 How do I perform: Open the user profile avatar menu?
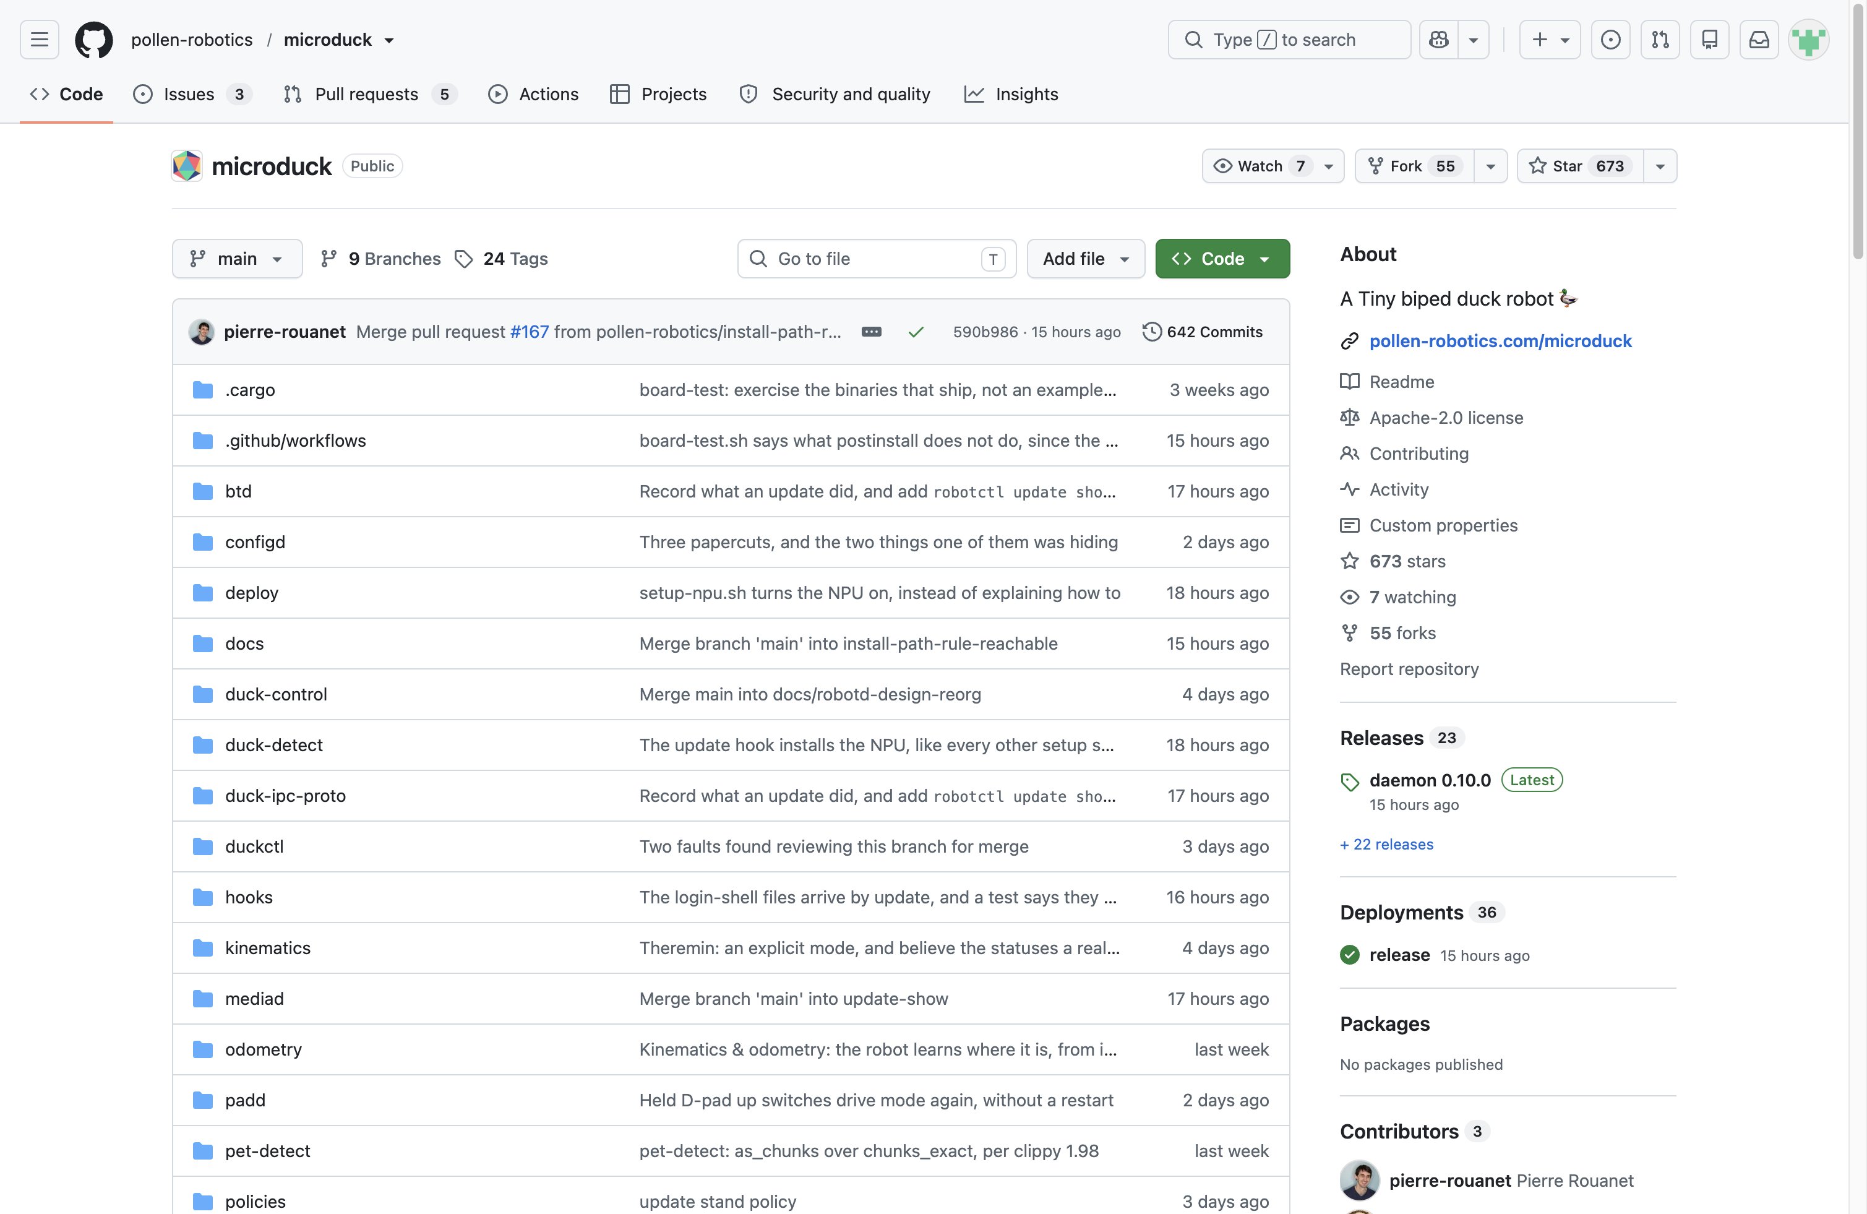pos(1809,39)
